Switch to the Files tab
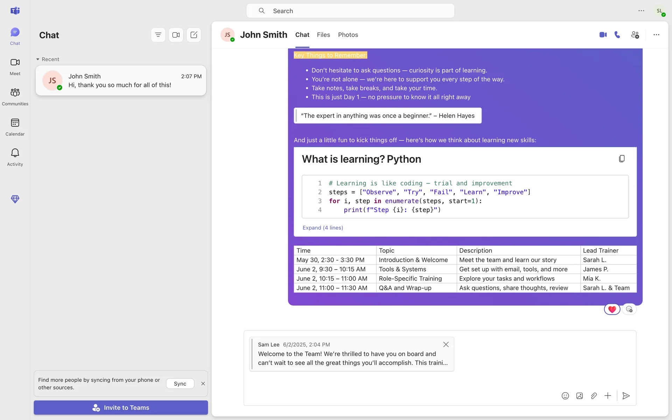Image resolution: width=672 pixels, height=420 pixels. pyautogui.click(x=323, y=35)
